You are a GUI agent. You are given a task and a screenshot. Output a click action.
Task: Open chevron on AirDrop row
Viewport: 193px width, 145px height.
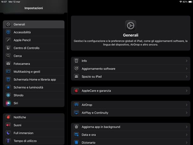187,105
